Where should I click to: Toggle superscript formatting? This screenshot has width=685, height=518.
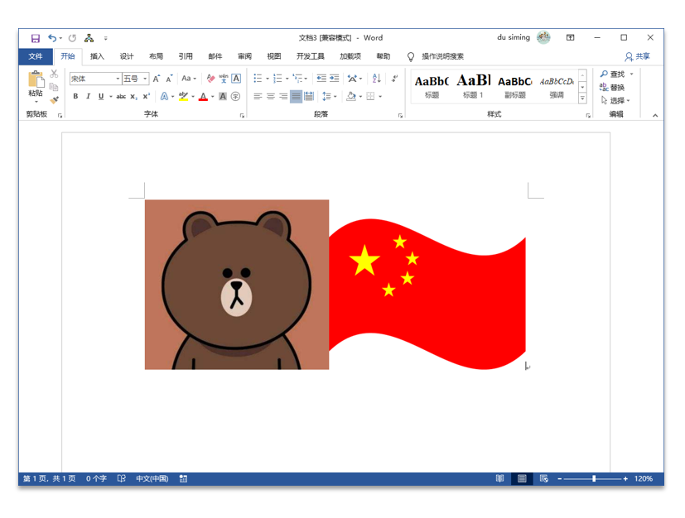[147, 97]
